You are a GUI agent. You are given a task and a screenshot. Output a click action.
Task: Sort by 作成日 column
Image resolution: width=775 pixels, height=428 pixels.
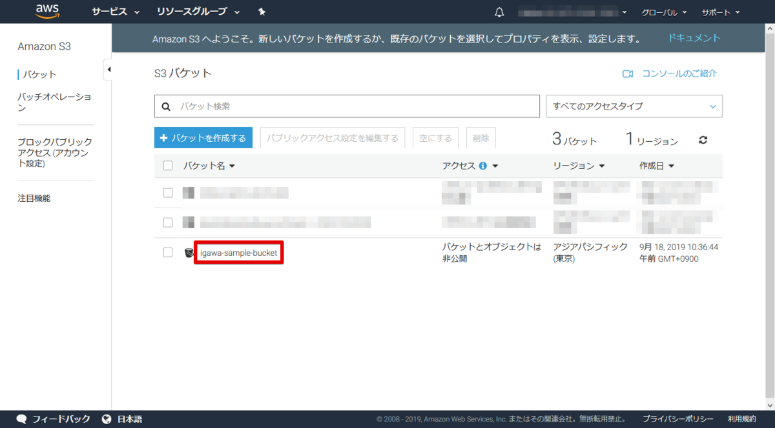point(657,166)
